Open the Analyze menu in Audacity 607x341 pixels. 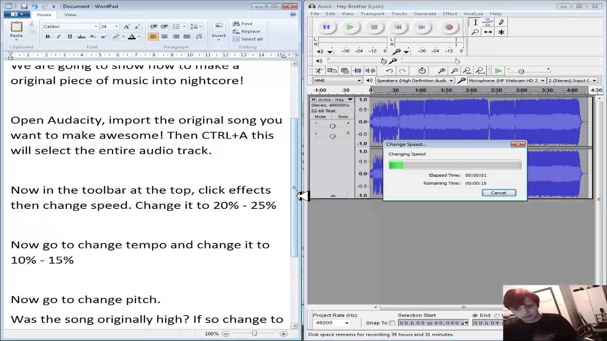pyautogui.click(x=473, y=14)
